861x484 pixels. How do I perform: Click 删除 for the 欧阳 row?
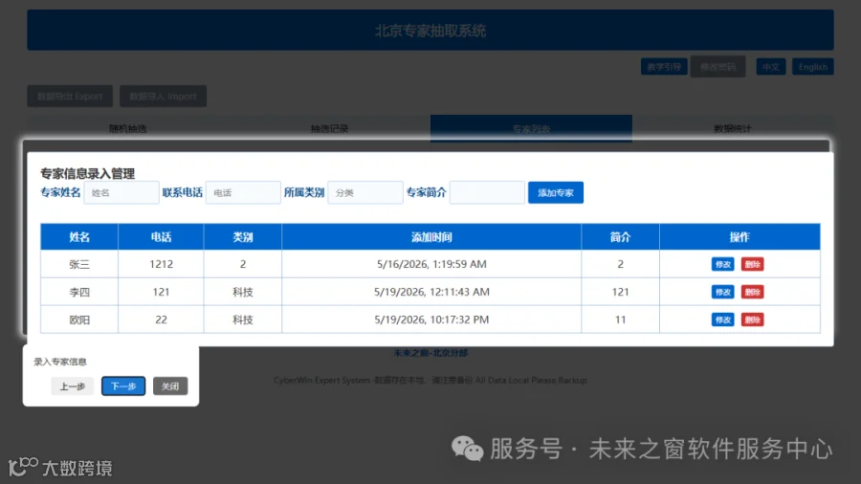(752, 319)
